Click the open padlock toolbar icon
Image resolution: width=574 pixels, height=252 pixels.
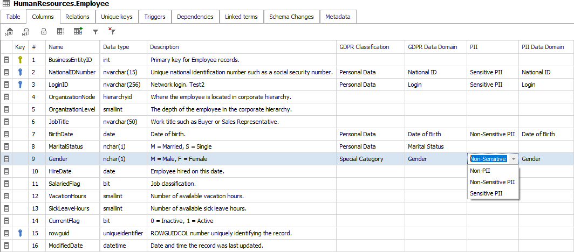44,32
